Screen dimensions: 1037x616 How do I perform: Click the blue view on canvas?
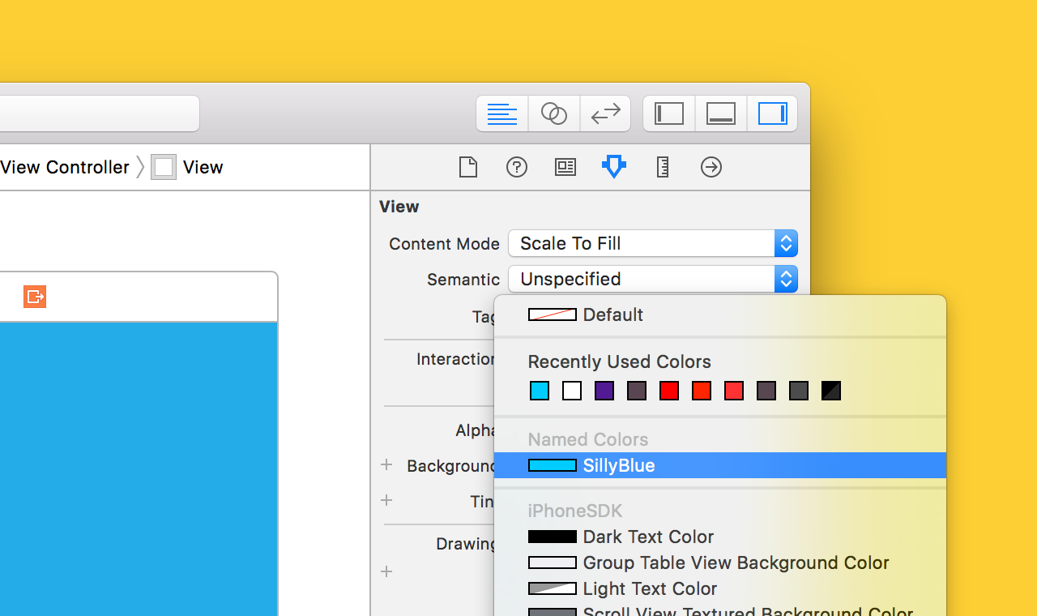click(x=139, y=468)
